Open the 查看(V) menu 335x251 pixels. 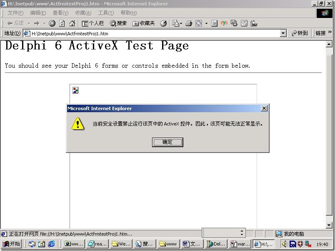coord(60,13)
